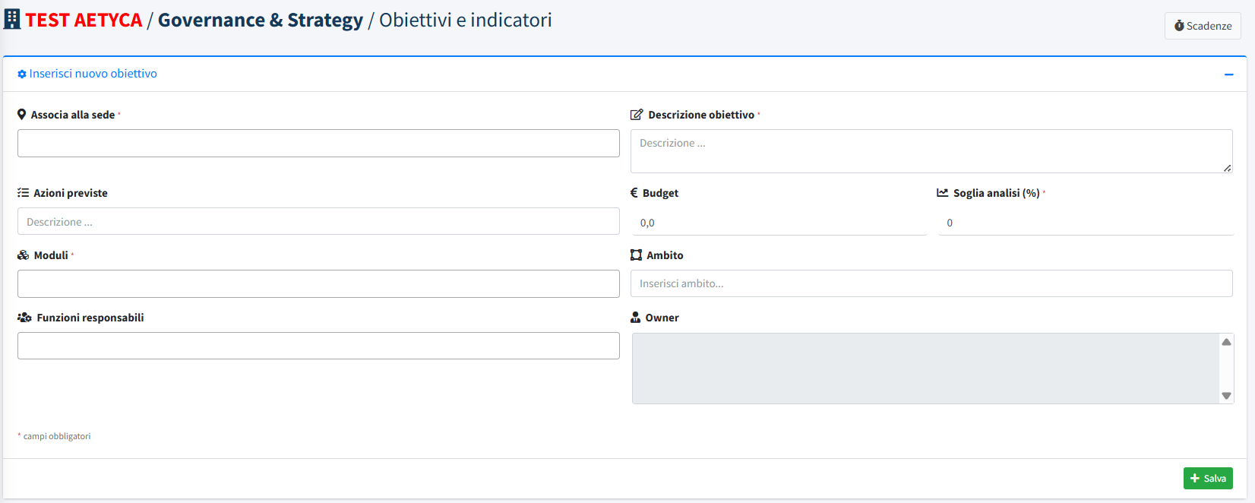The width and height of the screenshot is (1255, 503).
Task: Click the building icon beside TEST AETYCA
Action: [12, 19]
